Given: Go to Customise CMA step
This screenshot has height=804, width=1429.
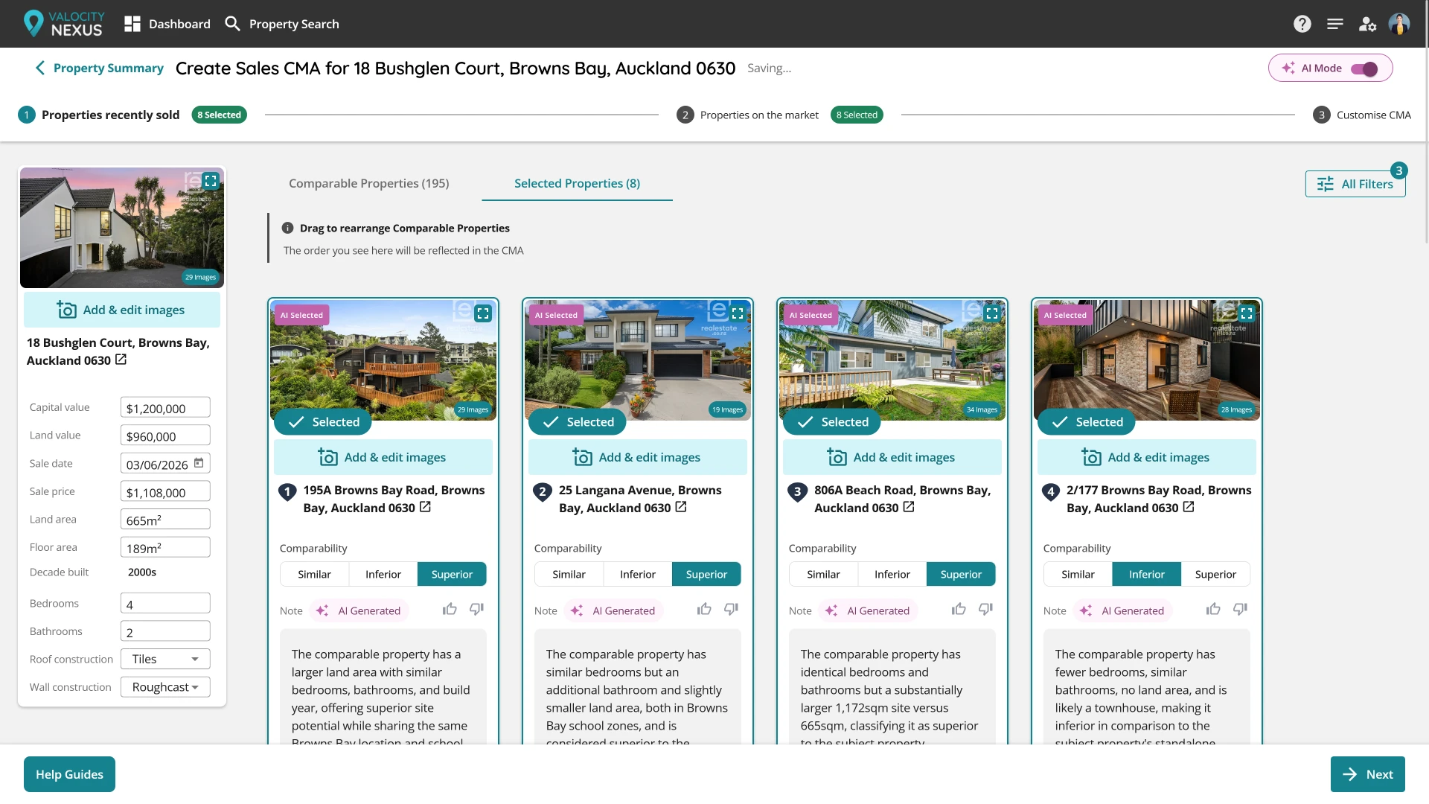Looking at the screenshot, I should click(x=1362, y=115).
